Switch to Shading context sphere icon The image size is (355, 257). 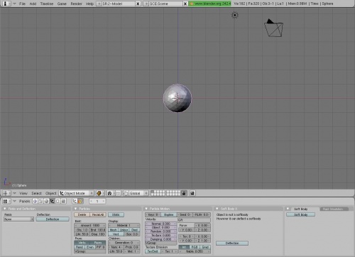46,201
